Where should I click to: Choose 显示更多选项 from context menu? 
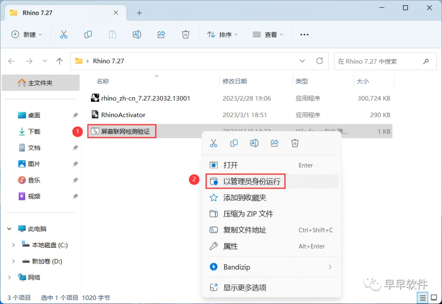tap(272, 287)
